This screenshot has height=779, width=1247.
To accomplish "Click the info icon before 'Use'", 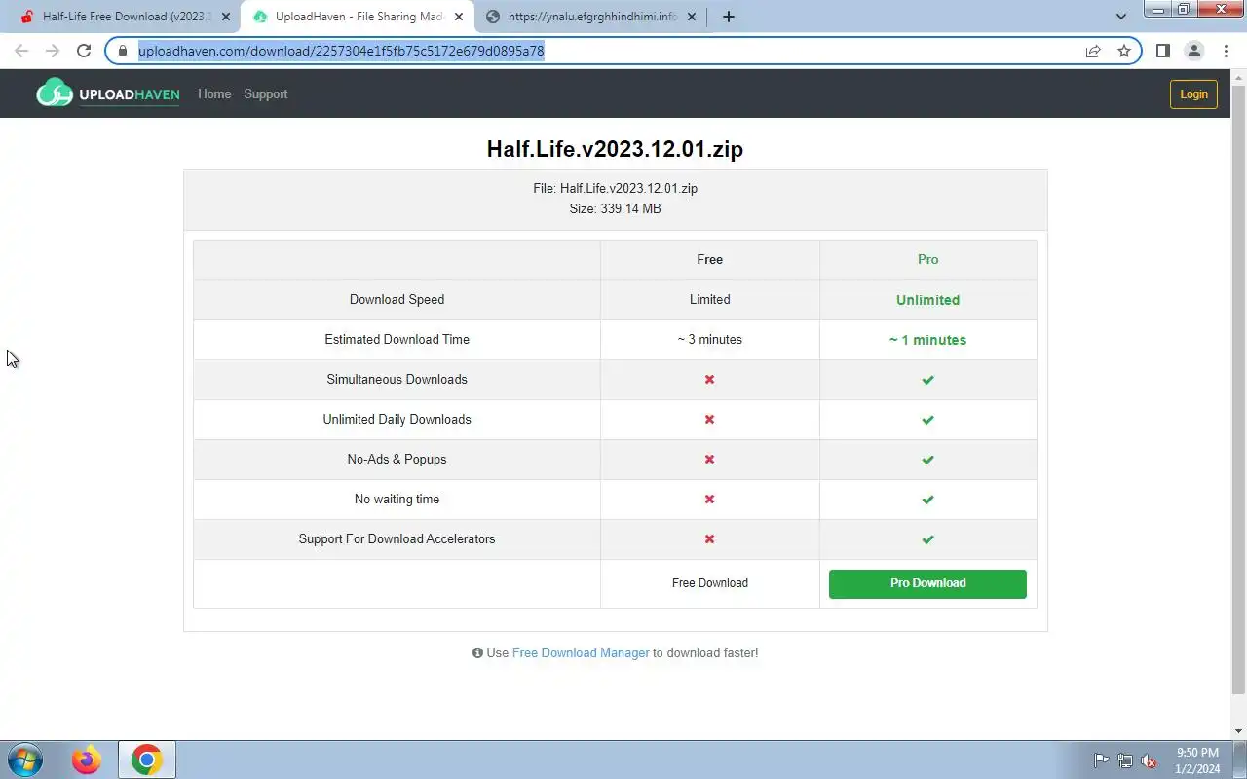I will 477,652.
